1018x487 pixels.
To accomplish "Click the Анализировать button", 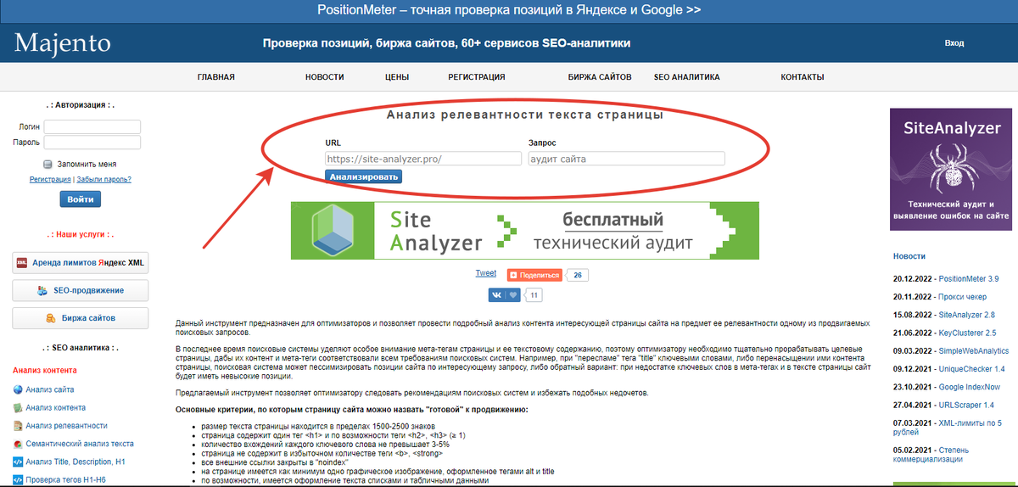I will (x=363, y=177).
